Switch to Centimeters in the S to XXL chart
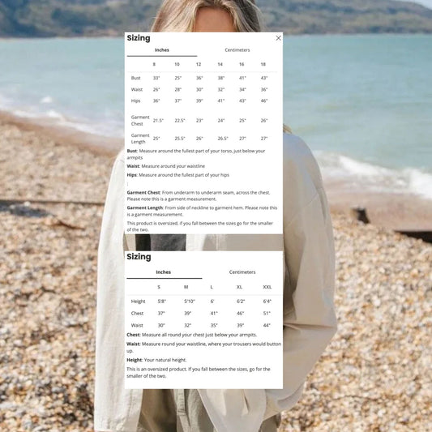The image size is (432, 432). 242,272
